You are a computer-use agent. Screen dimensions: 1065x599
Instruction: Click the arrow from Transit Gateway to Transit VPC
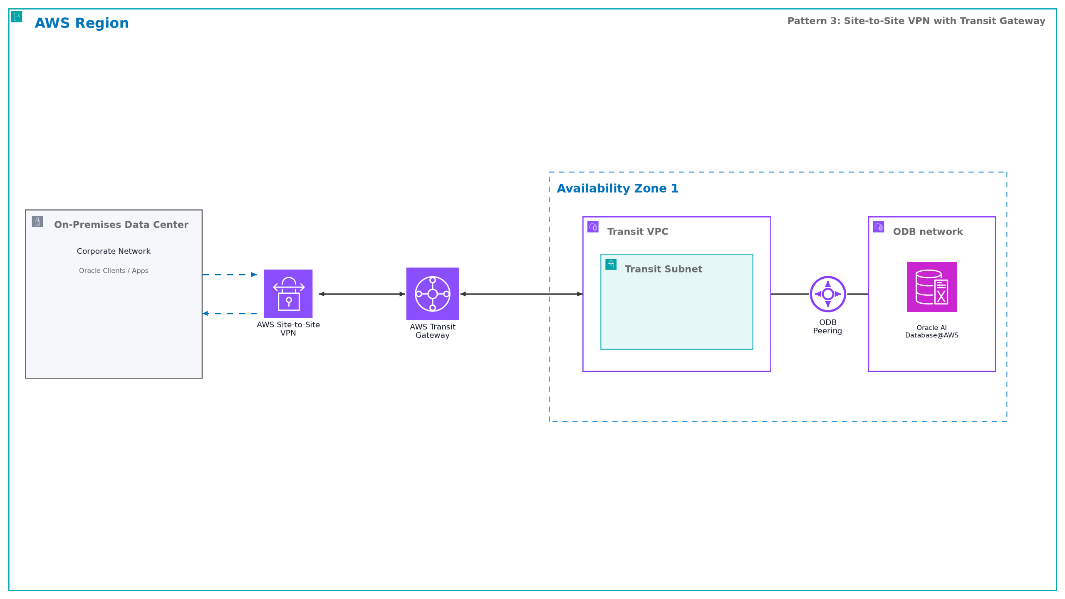521,294
